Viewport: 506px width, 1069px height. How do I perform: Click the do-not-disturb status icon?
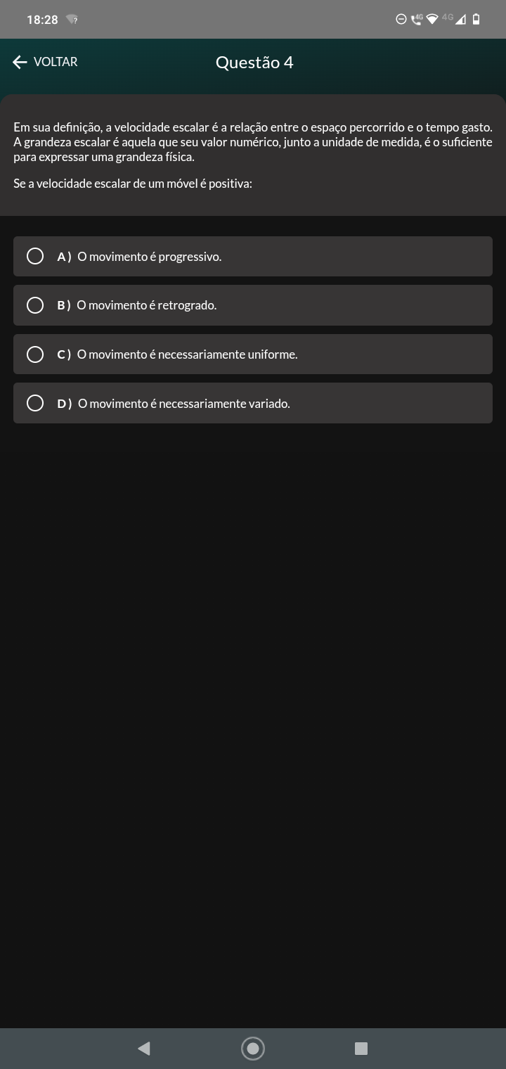(x=401, y=20)
